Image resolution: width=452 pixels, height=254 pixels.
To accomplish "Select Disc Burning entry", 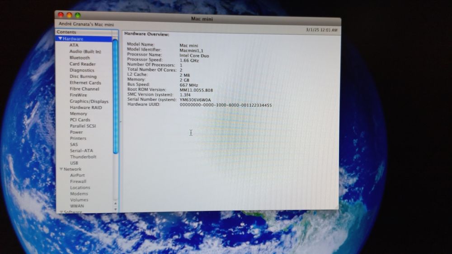I will 83,77.
